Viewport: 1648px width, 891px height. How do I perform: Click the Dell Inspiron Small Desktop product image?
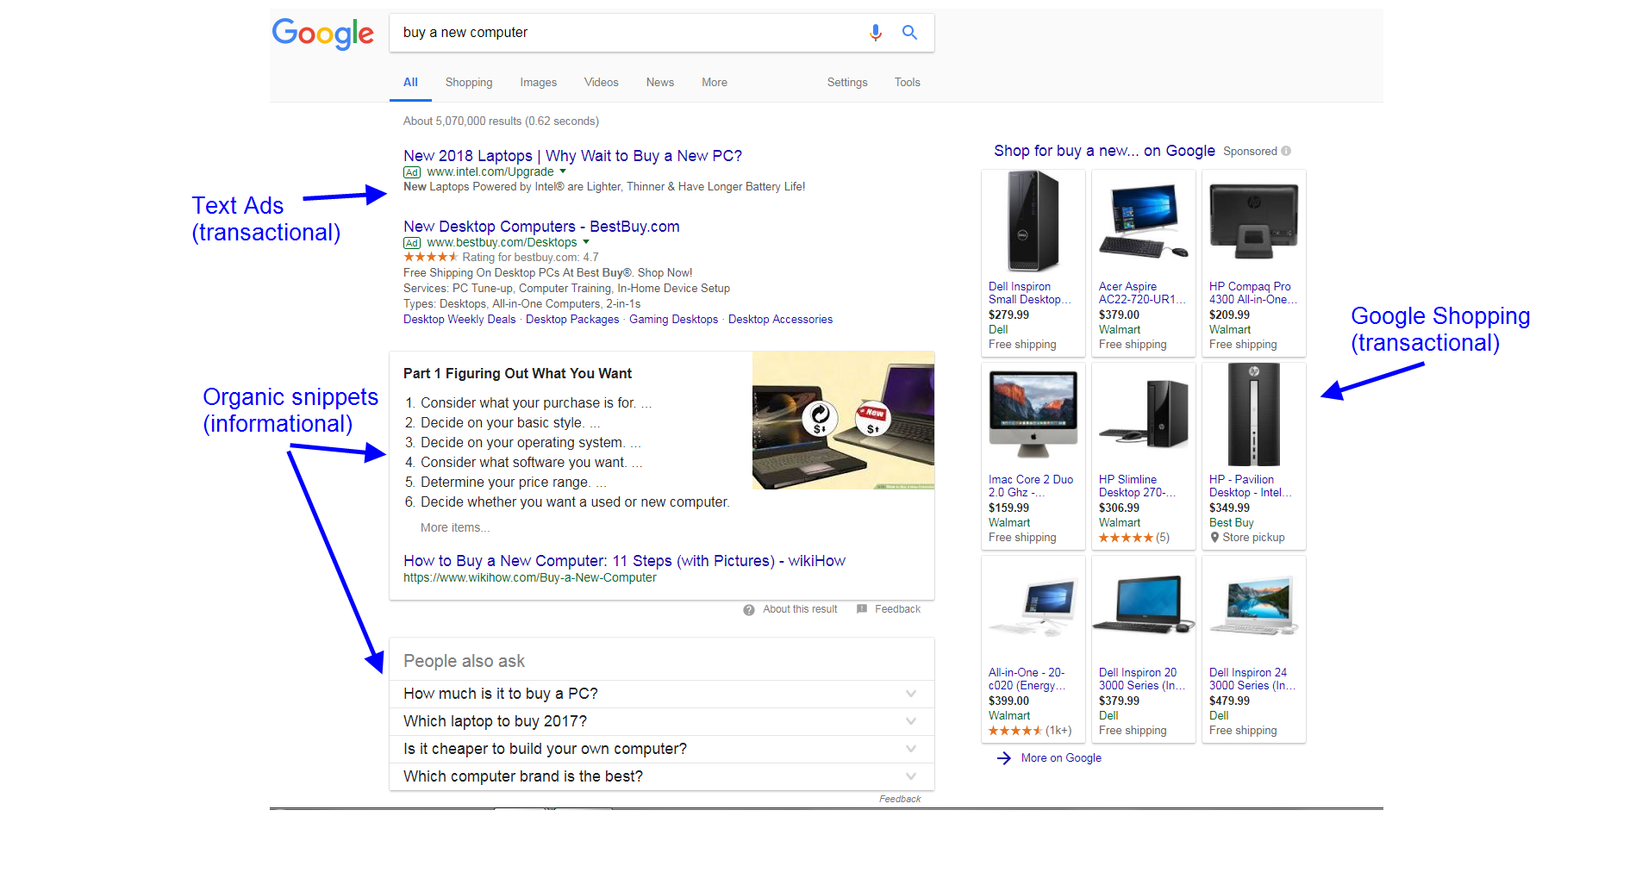tap(1033, 222)
